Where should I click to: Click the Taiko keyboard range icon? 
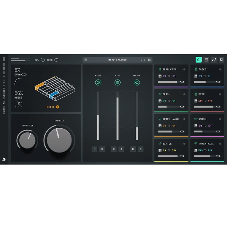pos(196,76)
